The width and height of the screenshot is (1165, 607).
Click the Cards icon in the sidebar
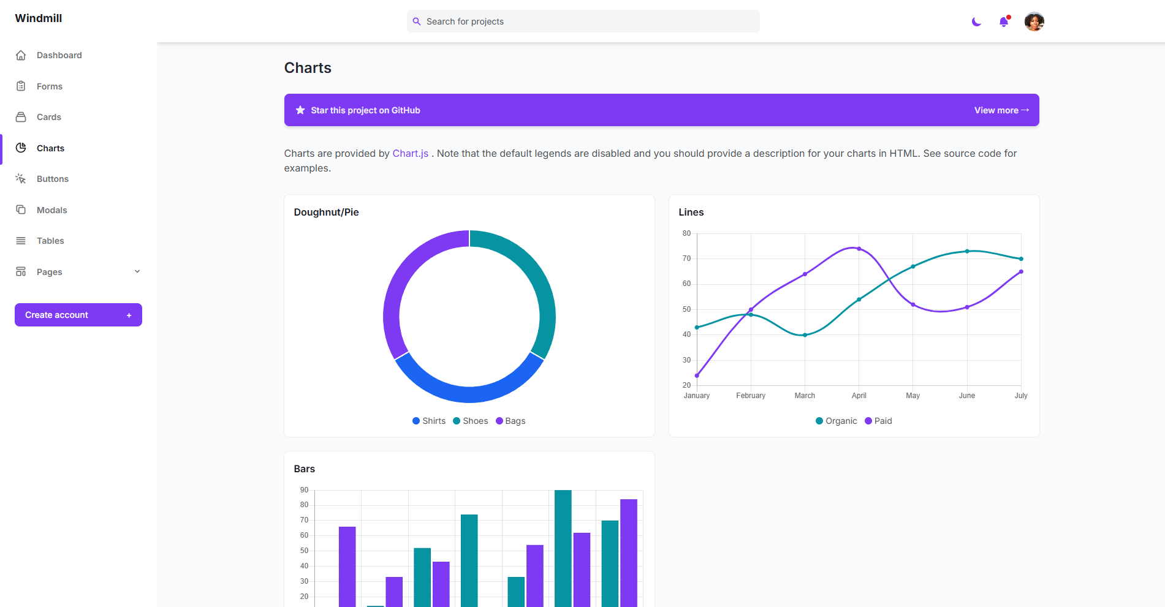pos(21,117)
